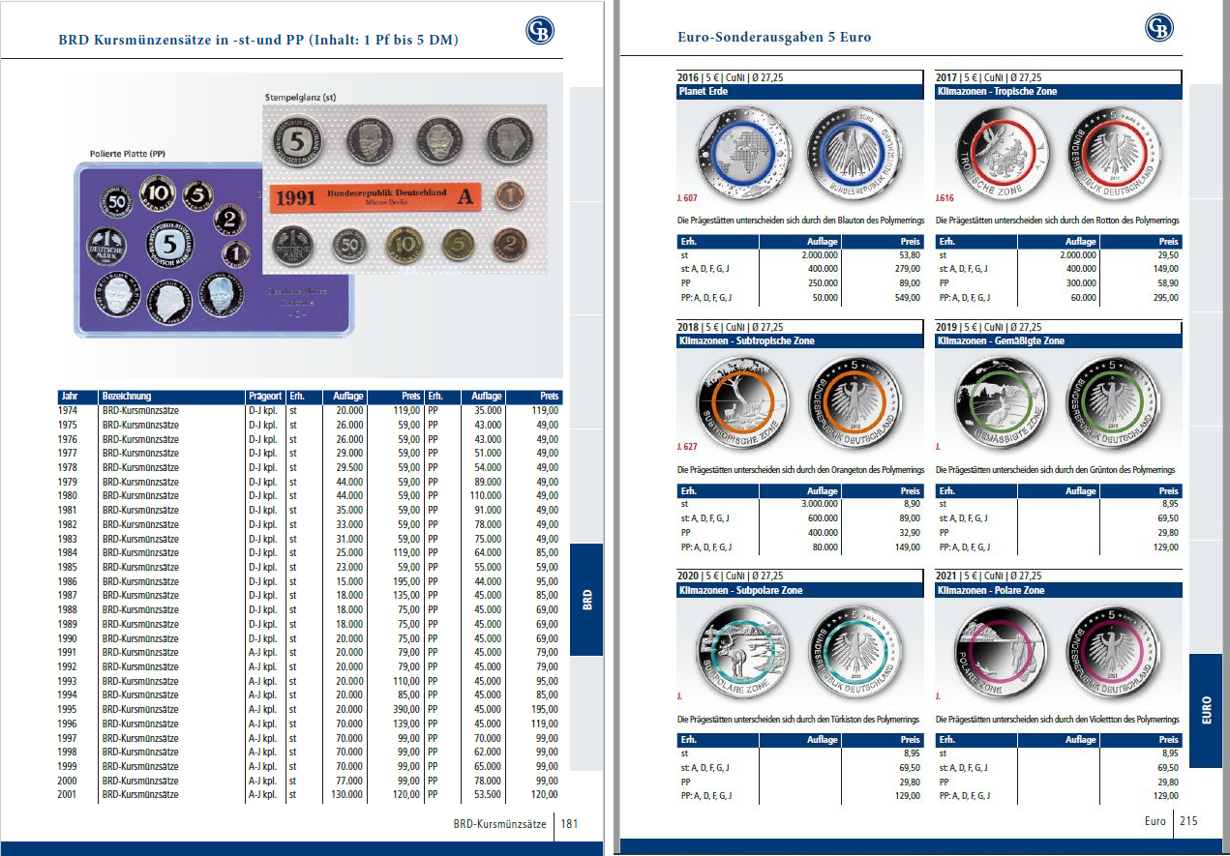Screen dimensions: 1230x856
Task: Click the 'Klimazonen - Subpolare Zone' title
Action: 800,591
